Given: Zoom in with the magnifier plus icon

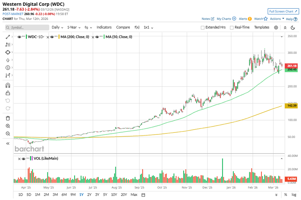Looking at the screenshot, I should pyautogui.click(x=8, y=126).
